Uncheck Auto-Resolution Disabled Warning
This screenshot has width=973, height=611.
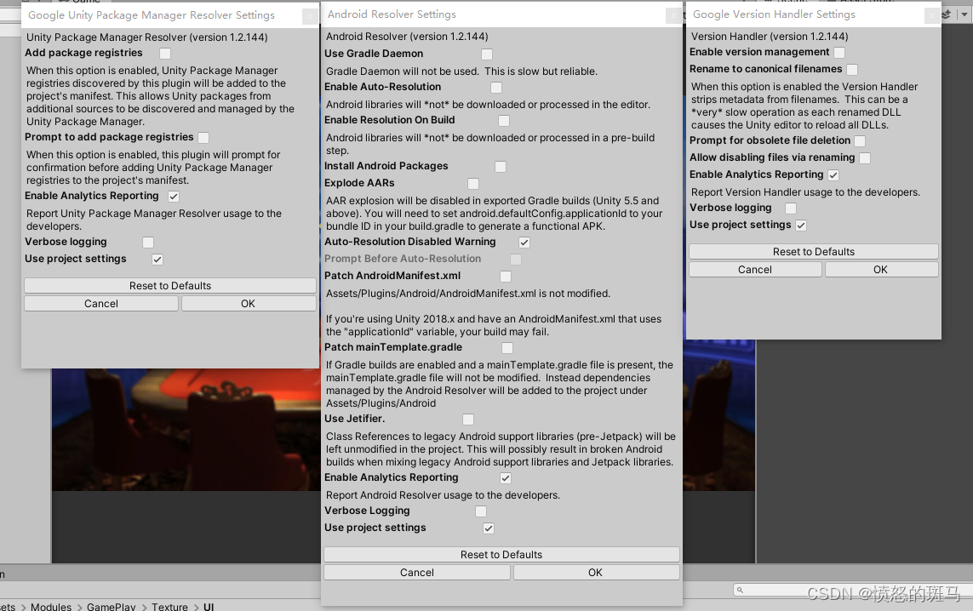[524, 243]
